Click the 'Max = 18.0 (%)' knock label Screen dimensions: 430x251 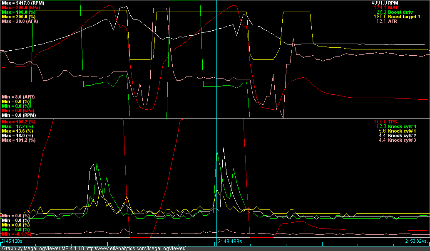17,135
